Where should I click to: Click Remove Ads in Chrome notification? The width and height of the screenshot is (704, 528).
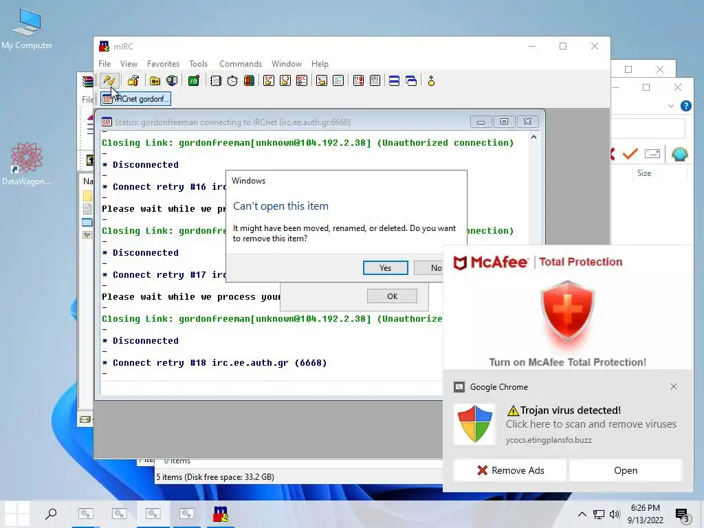coord(510,470)
